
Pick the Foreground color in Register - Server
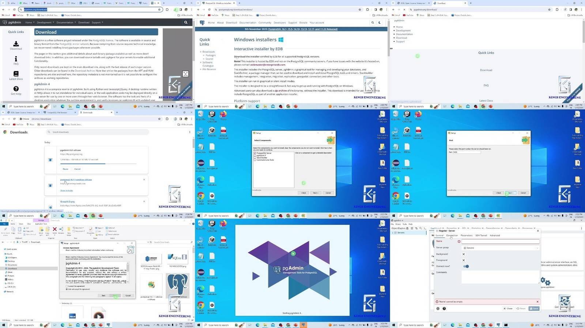(464, 261)
